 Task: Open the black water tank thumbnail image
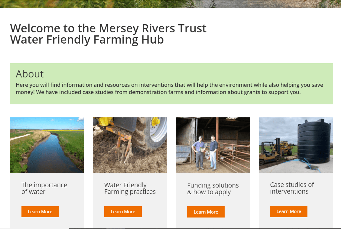coord(296,145)
